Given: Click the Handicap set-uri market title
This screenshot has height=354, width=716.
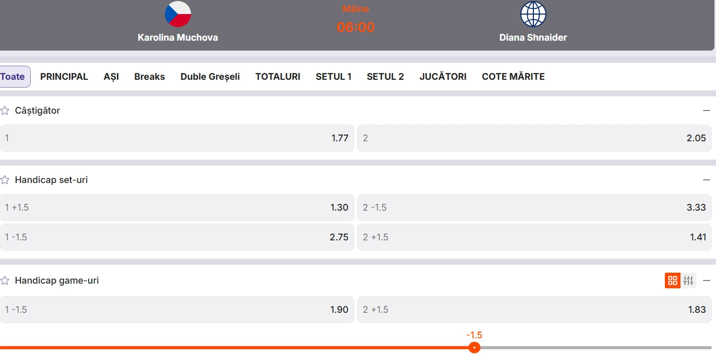Looking at the screenshot, I should tap(51, 180).
